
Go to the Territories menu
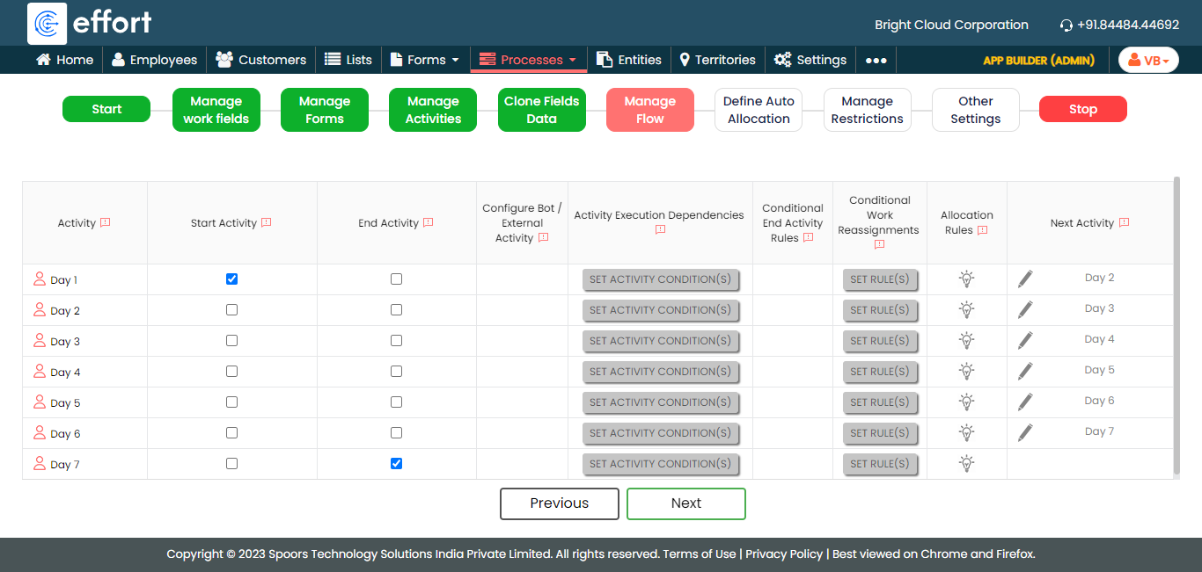[717, 60]
